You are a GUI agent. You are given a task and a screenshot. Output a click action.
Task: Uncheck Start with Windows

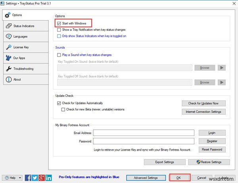click(59, 23)
